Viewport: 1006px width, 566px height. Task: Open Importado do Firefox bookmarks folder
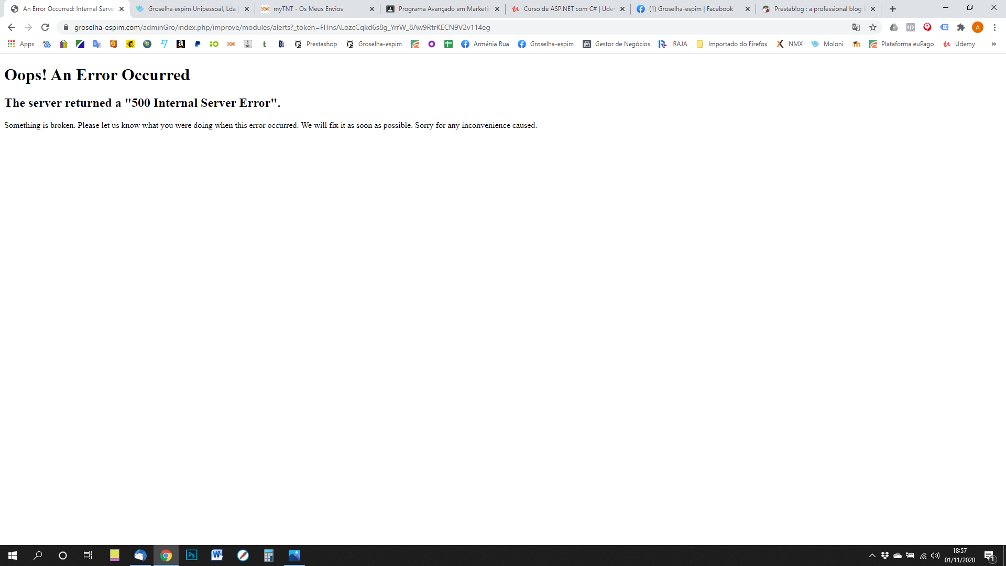point(732,44)
